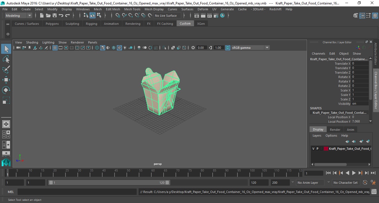Toggle color management ON button

[x=228, y=48]
